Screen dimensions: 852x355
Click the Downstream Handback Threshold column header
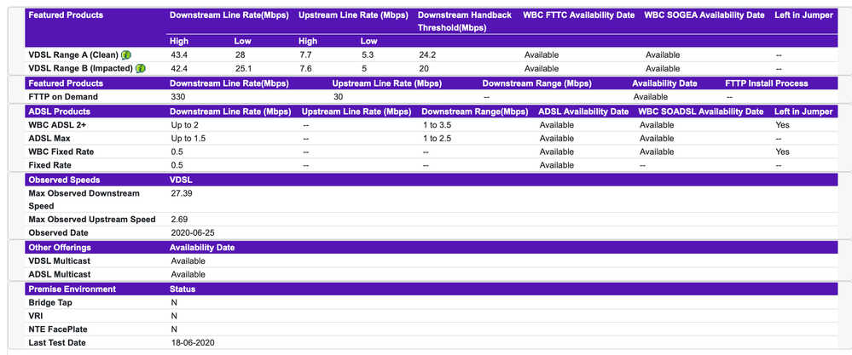click(464, 22)
